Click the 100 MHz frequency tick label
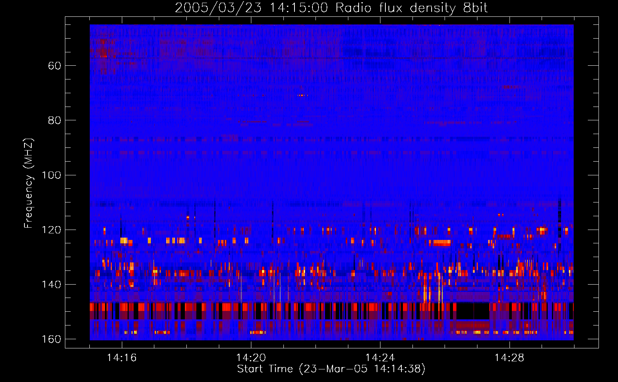618x382 pixels. (52, 175)
